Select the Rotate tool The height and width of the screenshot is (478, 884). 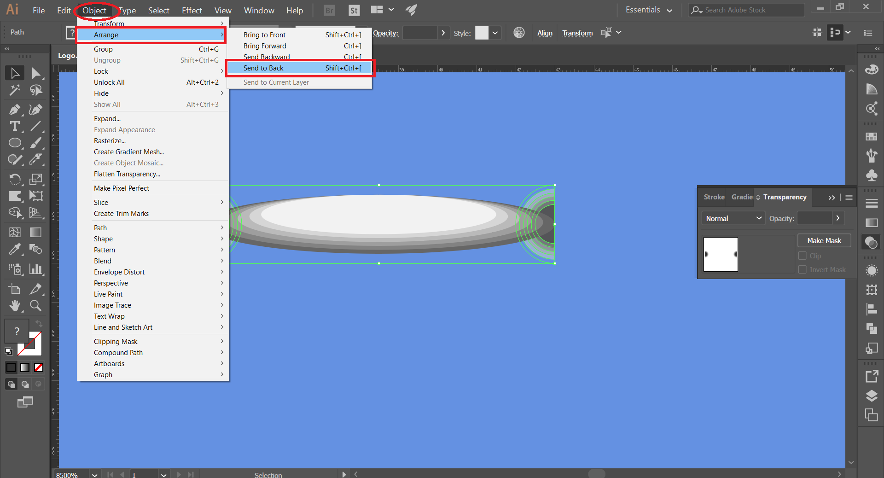pos(15,179)
